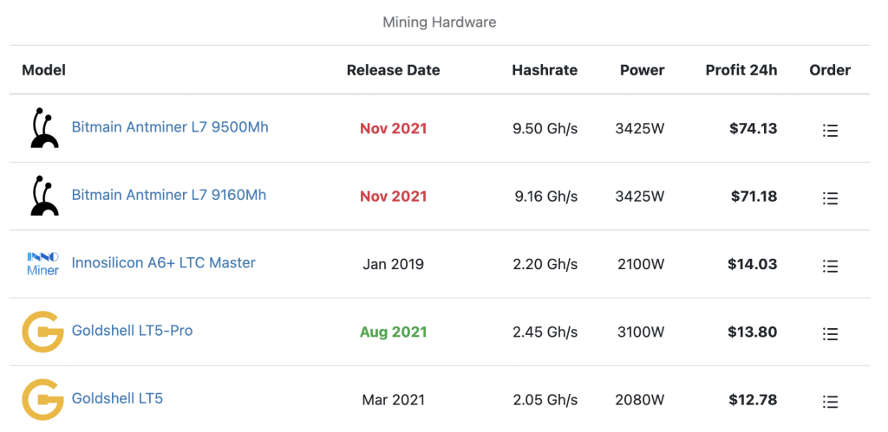Click Goldshell logo beside LT5-Pro
The width and height of the screenshot is (888, 432).
point(42,332)
